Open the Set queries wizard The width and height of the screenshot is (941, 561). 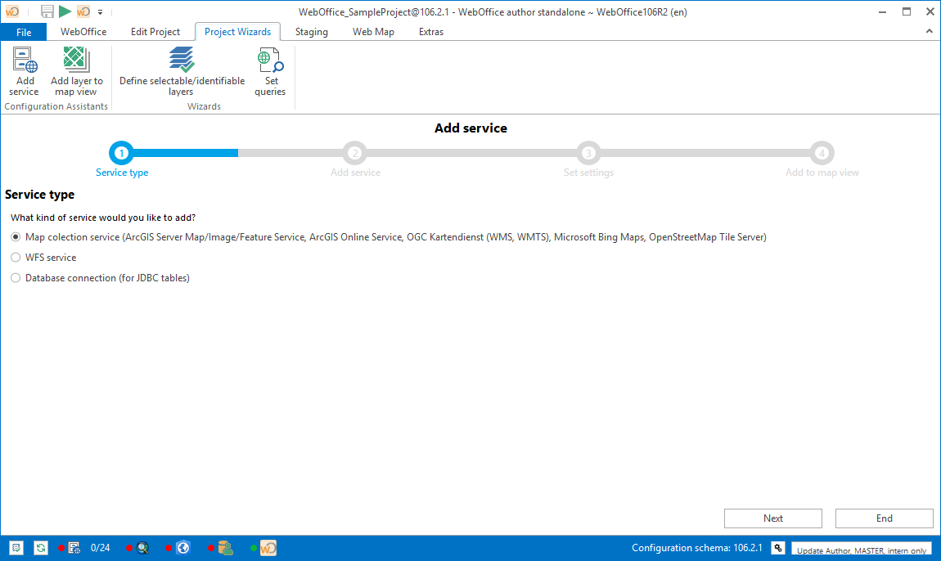click(x=270, y=71)
